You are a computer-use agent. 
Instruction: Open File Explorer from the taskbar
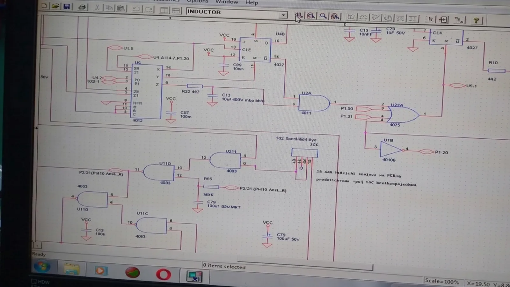(71, 269)
